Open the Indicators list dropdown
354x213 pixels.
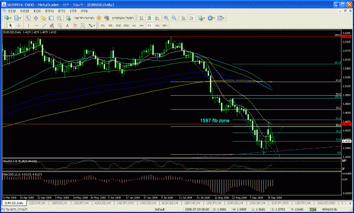[202, 18]
